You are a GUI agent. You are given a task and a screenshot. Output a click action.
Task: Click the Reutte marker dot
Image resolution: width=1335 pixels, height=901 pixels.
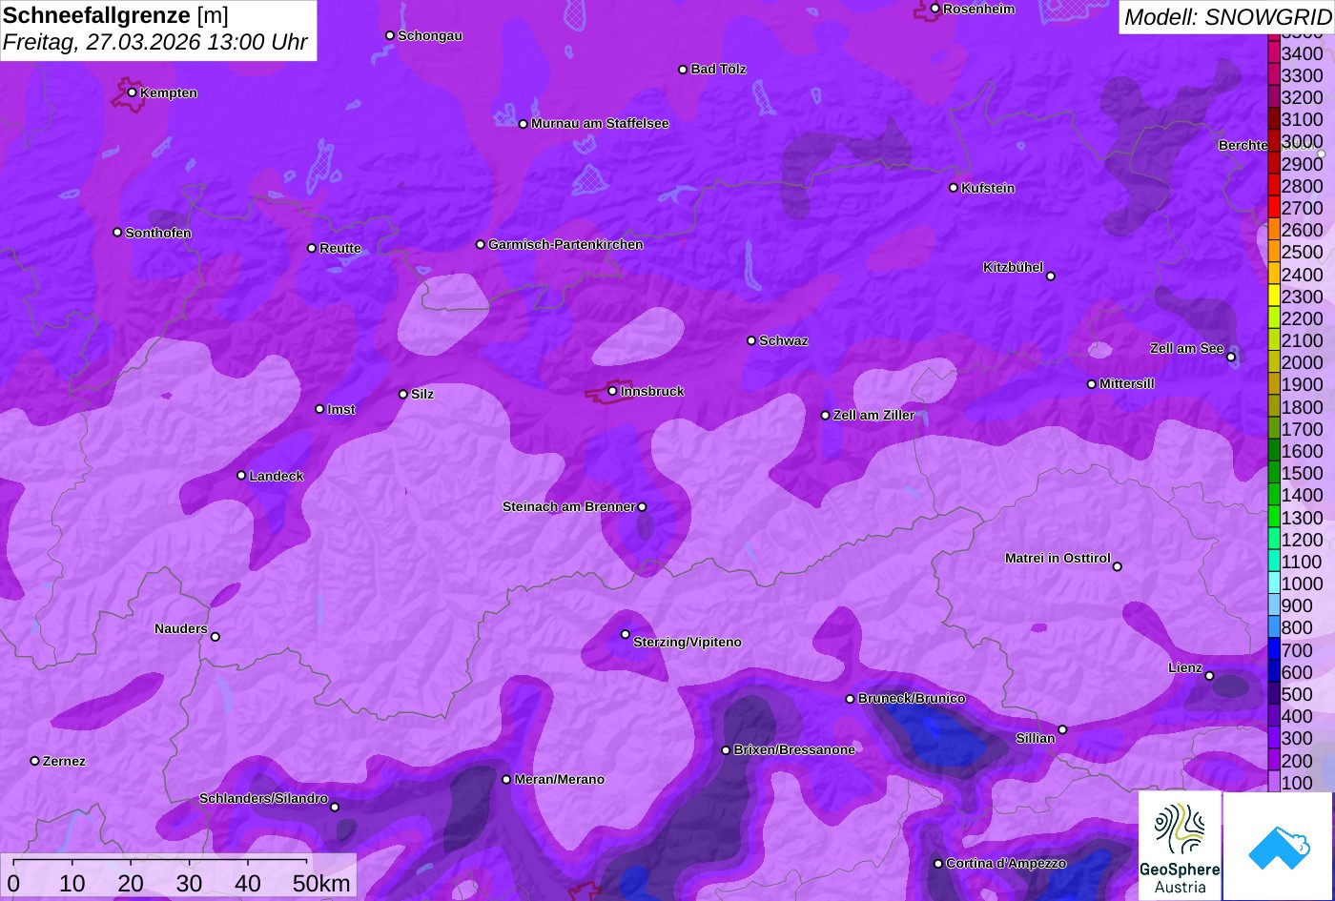pos(311,248)
